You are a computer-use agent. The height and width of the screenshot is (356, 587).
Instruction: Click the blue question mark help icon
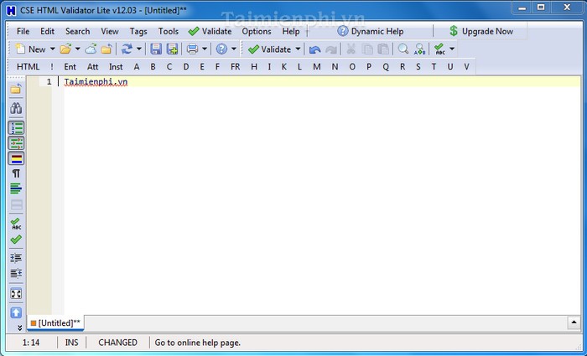tap(221, 49)
